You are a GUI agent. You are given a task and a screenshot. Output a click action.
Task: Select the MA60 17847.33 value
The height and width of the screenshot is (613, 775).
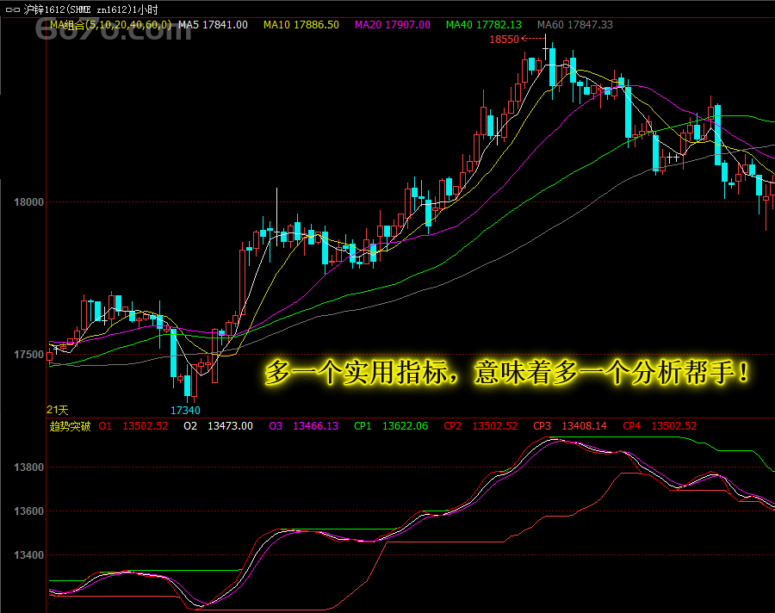pyautogui.click(x=575, y=25)
